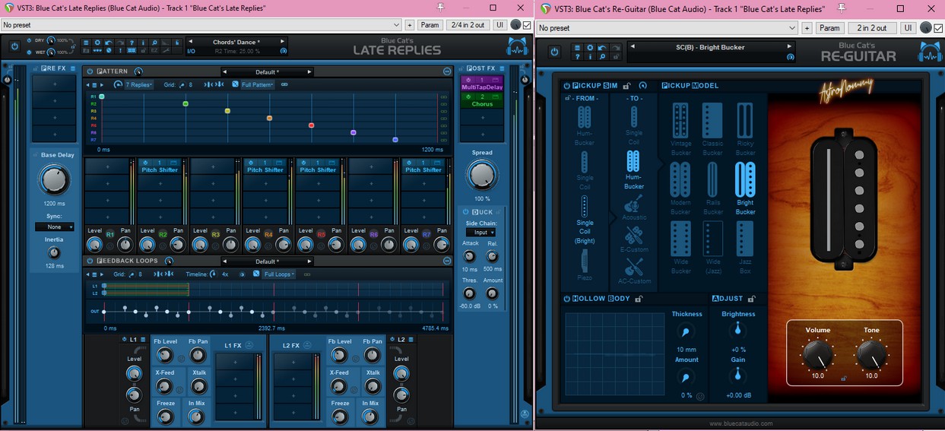Screen dimensions: 945x431
Task: Open the 7 Replies menu
Action: pos(138,84)
